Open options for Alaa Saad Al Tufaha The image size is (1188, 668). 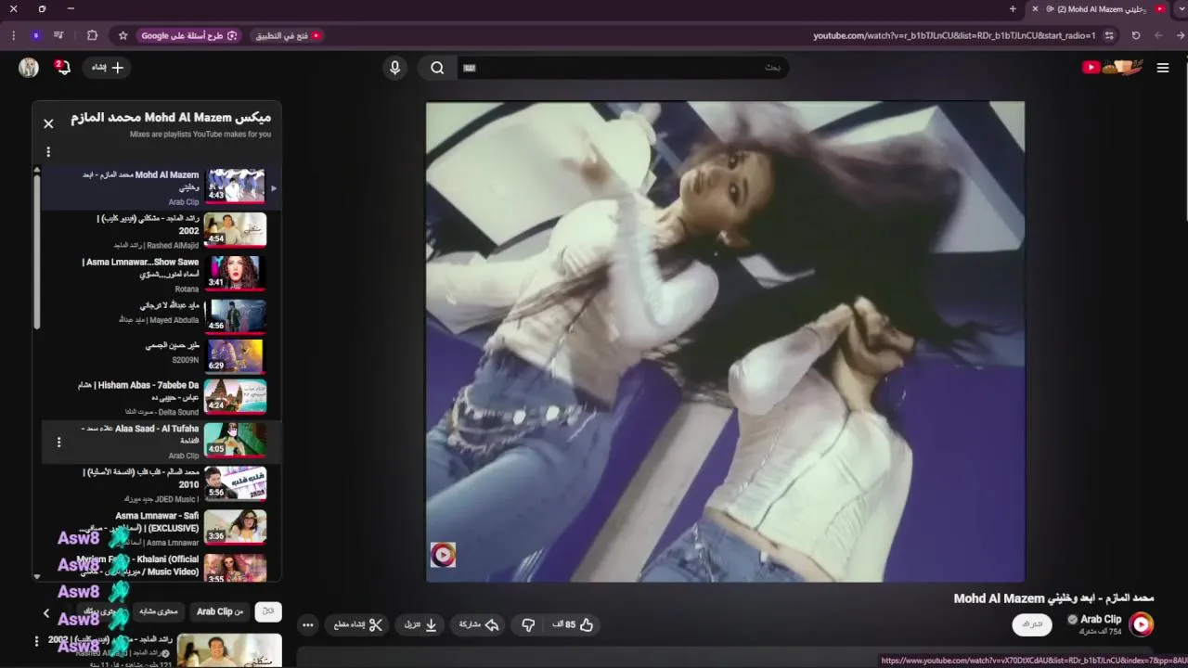[58, 443]
